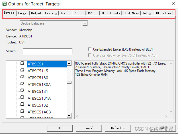Select AT89C5130A in the device list
The image size is (178, 134).
click(x=39, y=85)
